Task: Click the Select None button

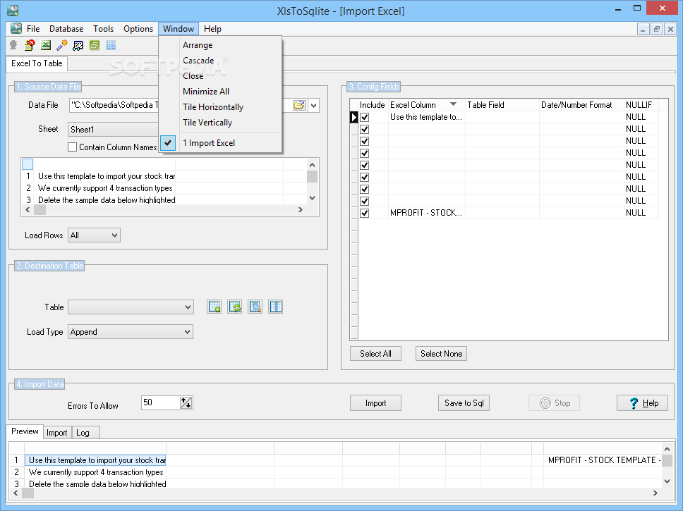Action: (441, 354)
